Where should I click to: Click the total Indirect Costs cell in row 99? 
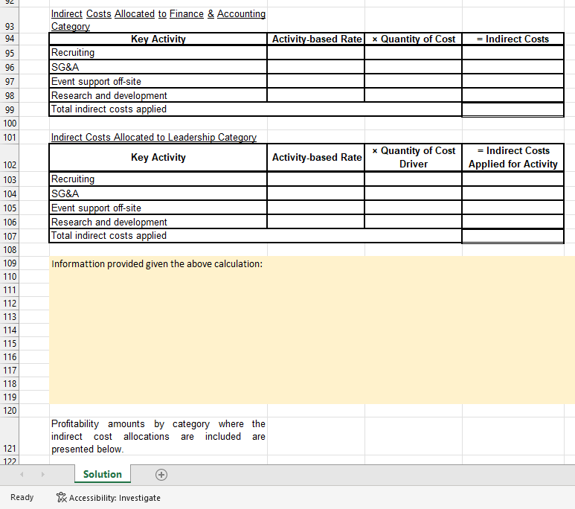[x=513, y=109]
